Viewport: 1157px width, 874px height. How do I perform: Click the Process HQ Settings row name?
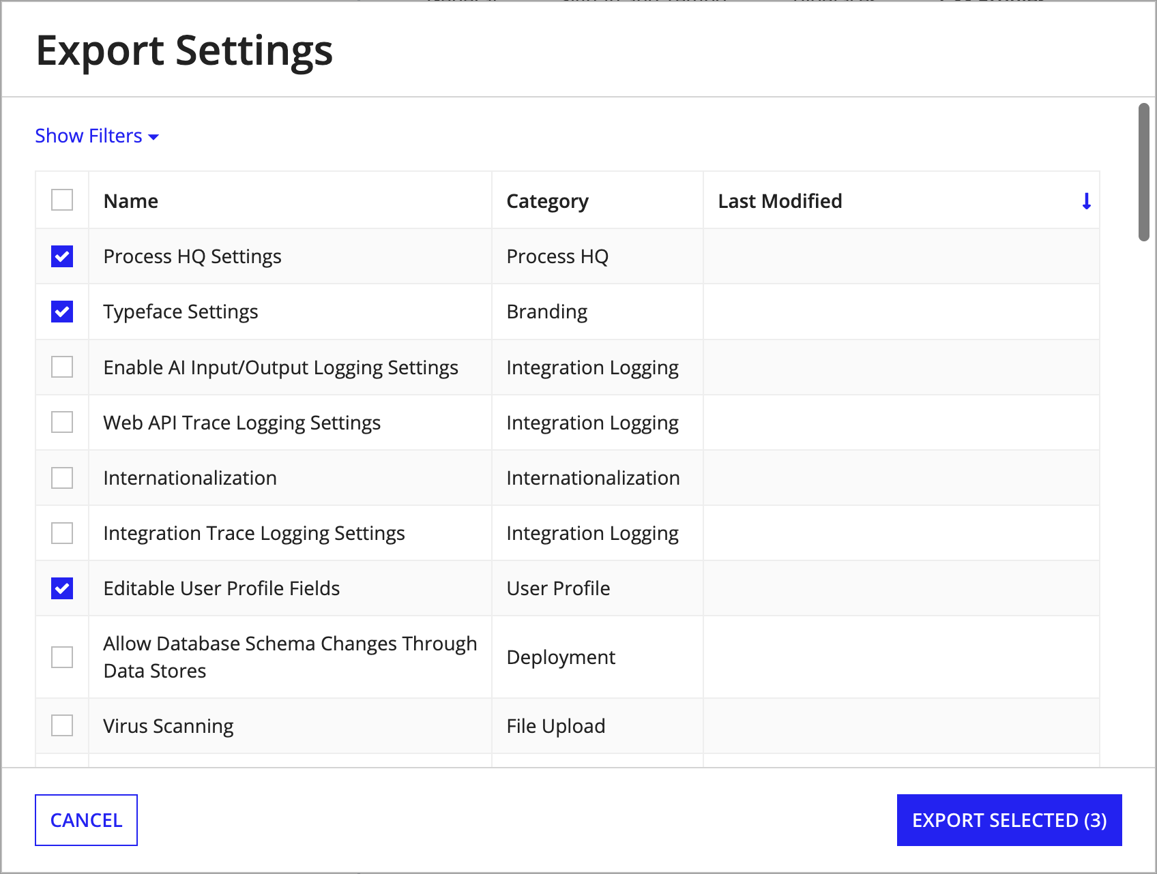pos(192,256)
